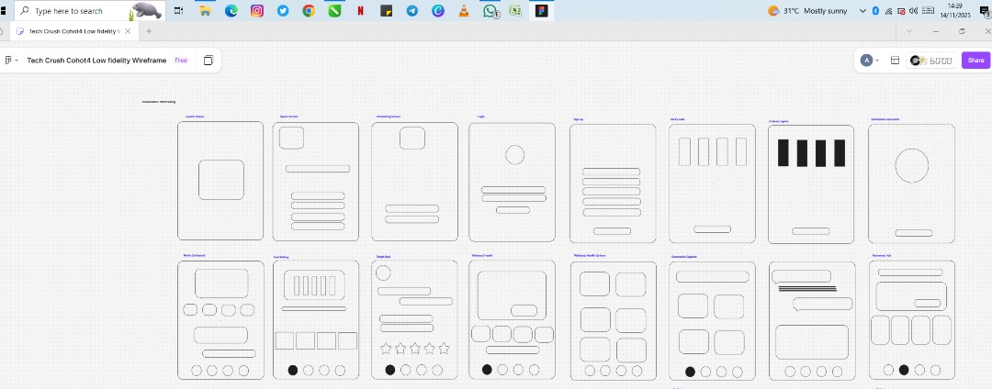Open File Explorer from taskbar
Screen dimensions: 992x389
[205, 11]
